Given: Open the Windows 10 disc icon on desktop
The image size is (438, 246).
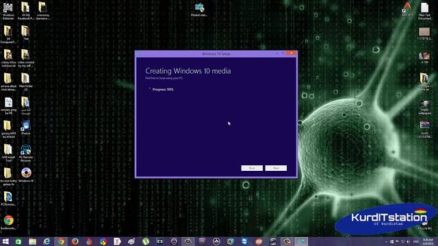Looking at the screenshot, I should pyautogui.click(x=26, y=175).
